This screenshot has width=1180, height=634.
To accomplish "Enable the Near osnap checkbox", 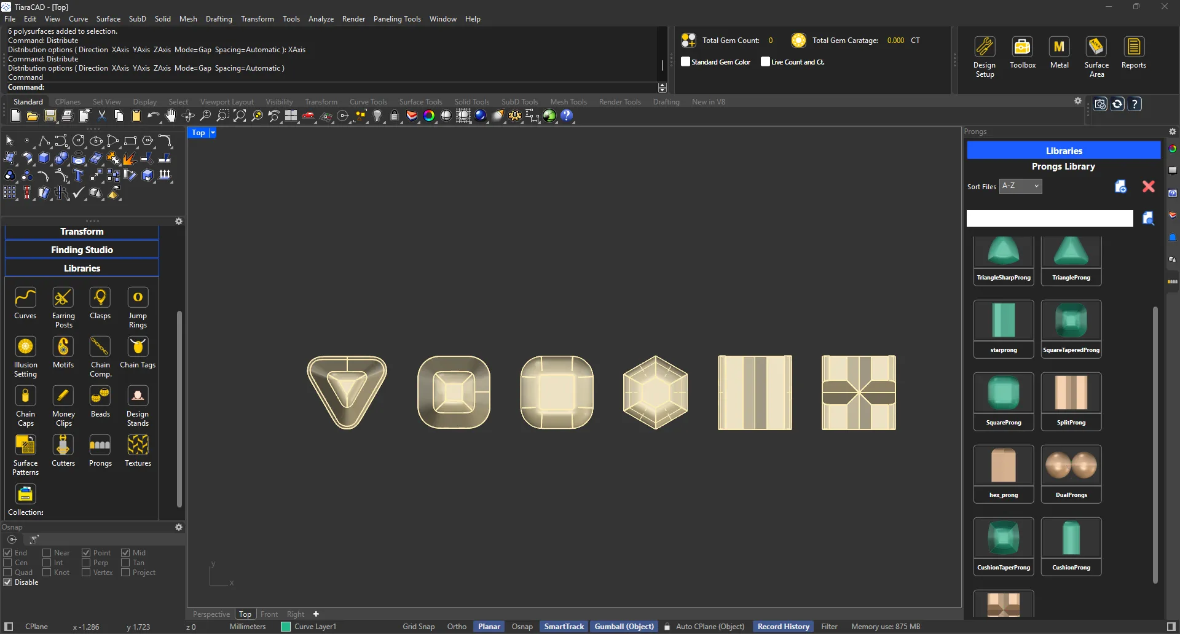I will (47, 553).
